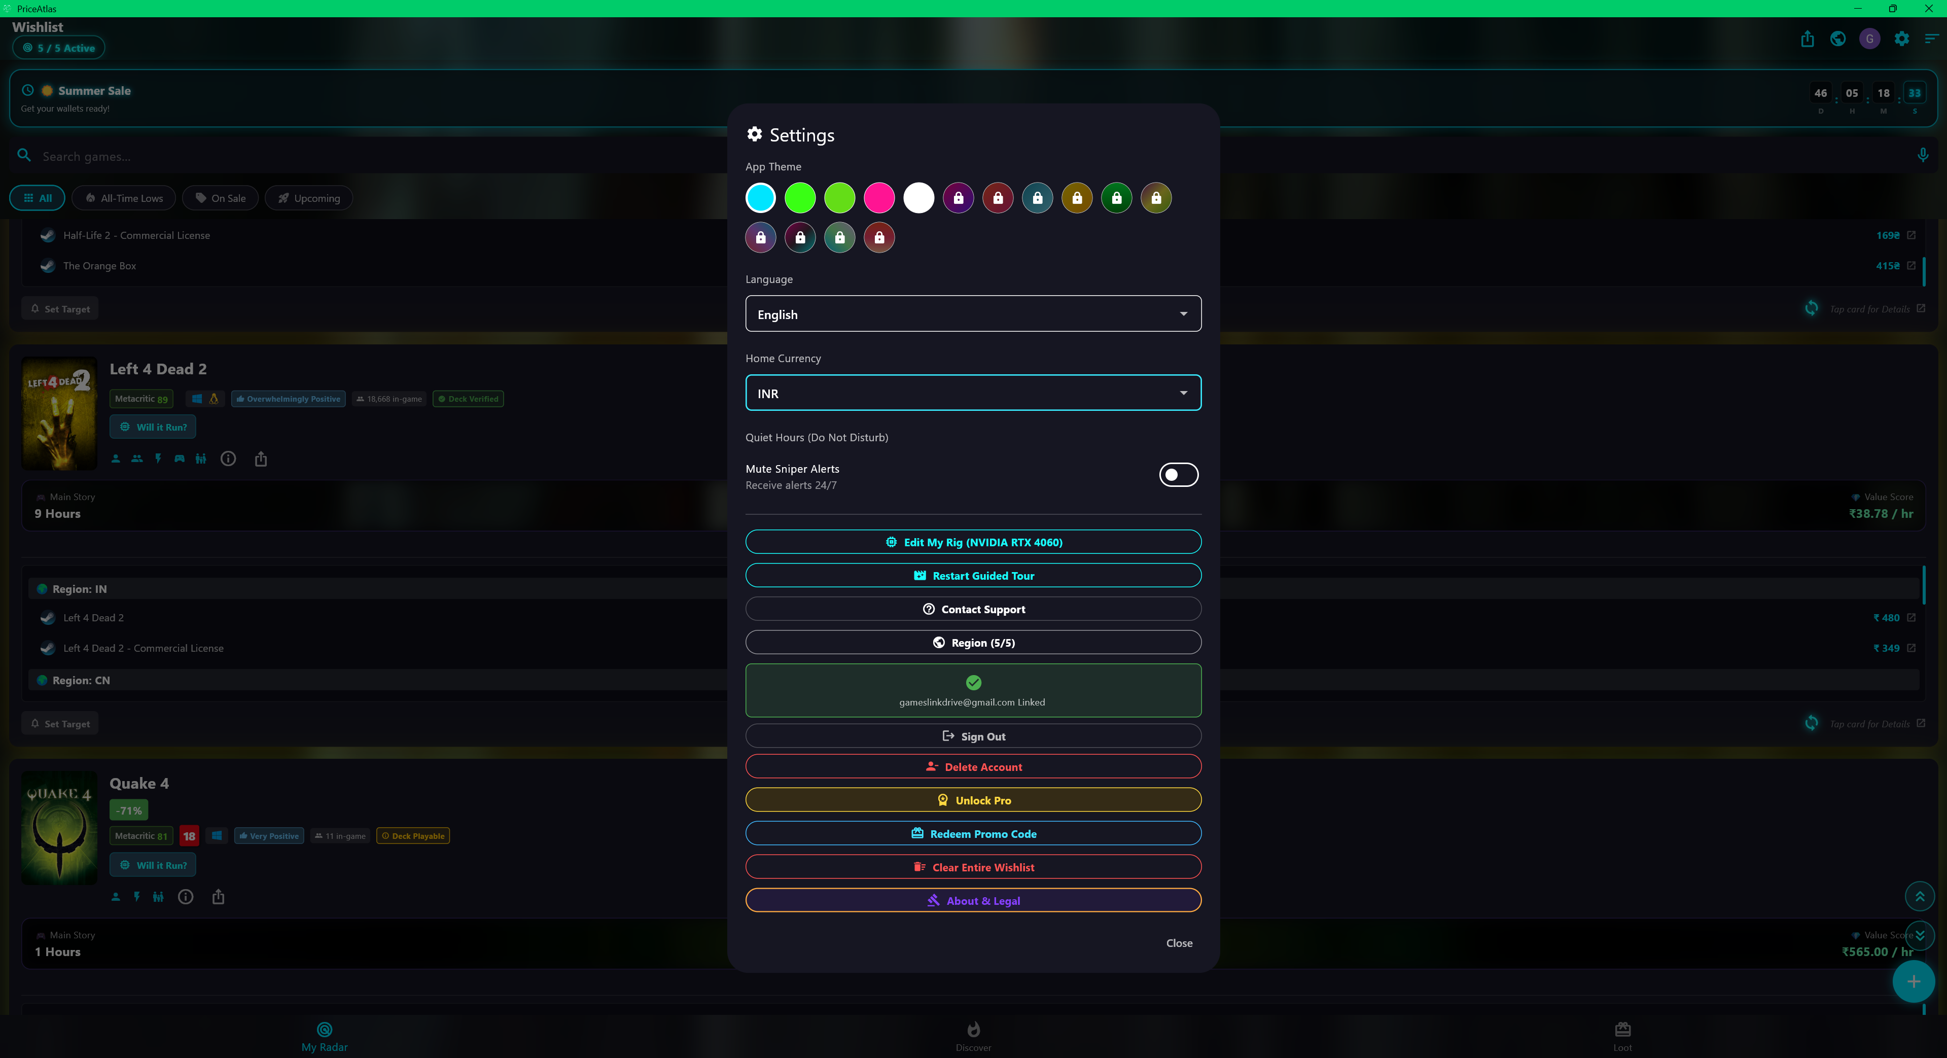The width and height of the screenshot is (1947, 1058).
Task: Open the Language dropdown showing English
Action: pos(973,313)
